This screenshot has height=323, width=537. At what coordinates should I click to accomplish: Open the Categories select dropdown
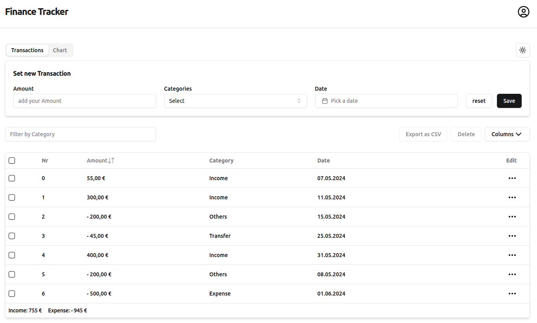[235, 101]
